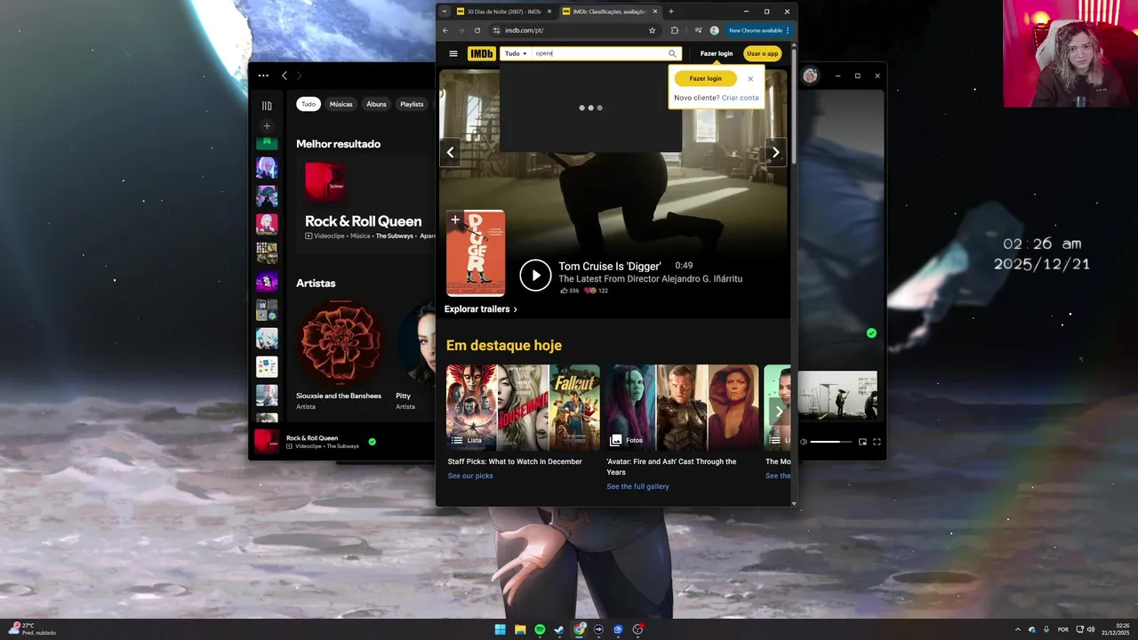This screenshot has width=1138, height=640.
Task: Select Tudo filter chip in Spotify
Action: pos(309,104)
